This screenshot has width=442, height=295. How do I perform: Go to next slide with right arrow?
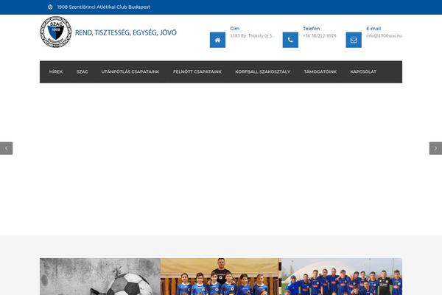click(435, 148)
